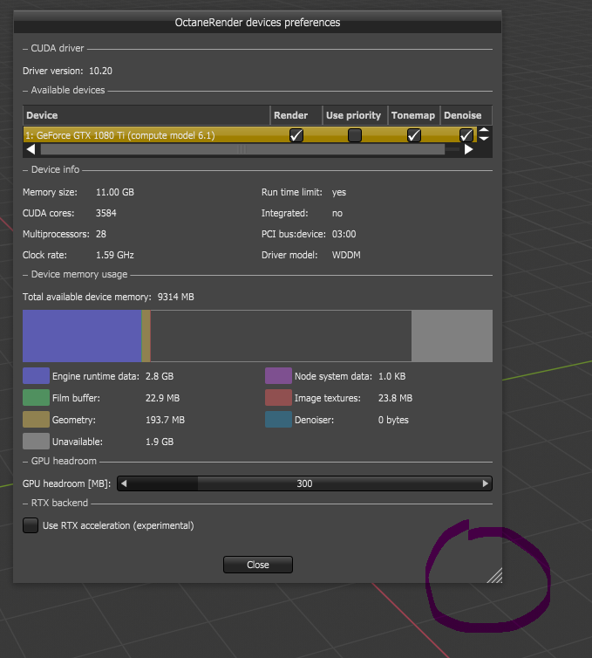The height and width of the screenshot is (658, 592).
Task: Click the Available devices section heading
Action: [x=68, y=90]
